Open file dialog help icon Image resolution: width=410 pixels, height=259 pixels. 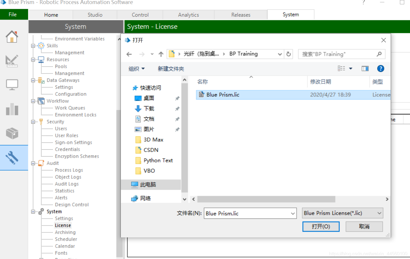381,68
